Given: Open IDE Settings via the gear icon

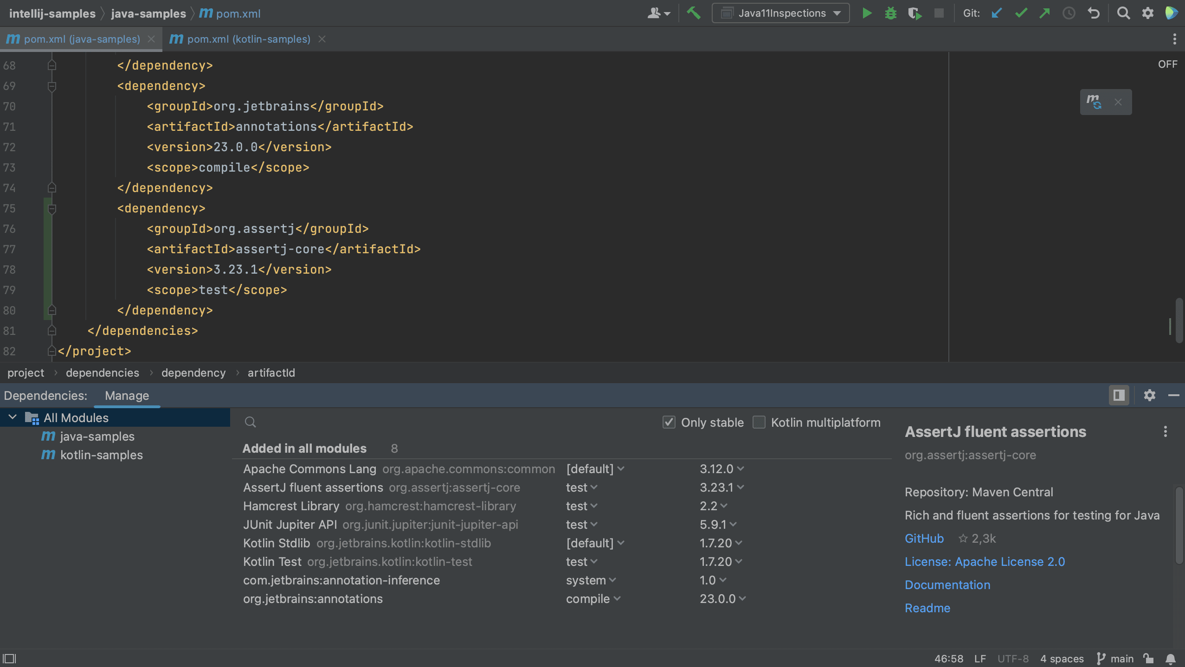Looking at the screenshot, I should (x=1148, y=13).
